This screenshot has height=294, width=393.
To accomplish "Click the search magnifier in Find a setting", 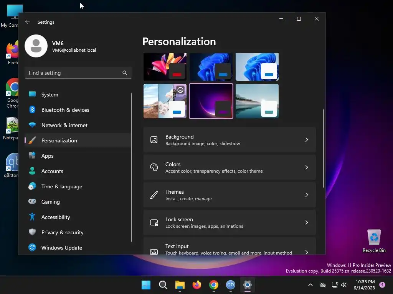I will [x=125, y=73].
